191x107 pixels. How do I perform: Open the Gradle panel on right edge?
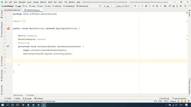click(190, 13)
